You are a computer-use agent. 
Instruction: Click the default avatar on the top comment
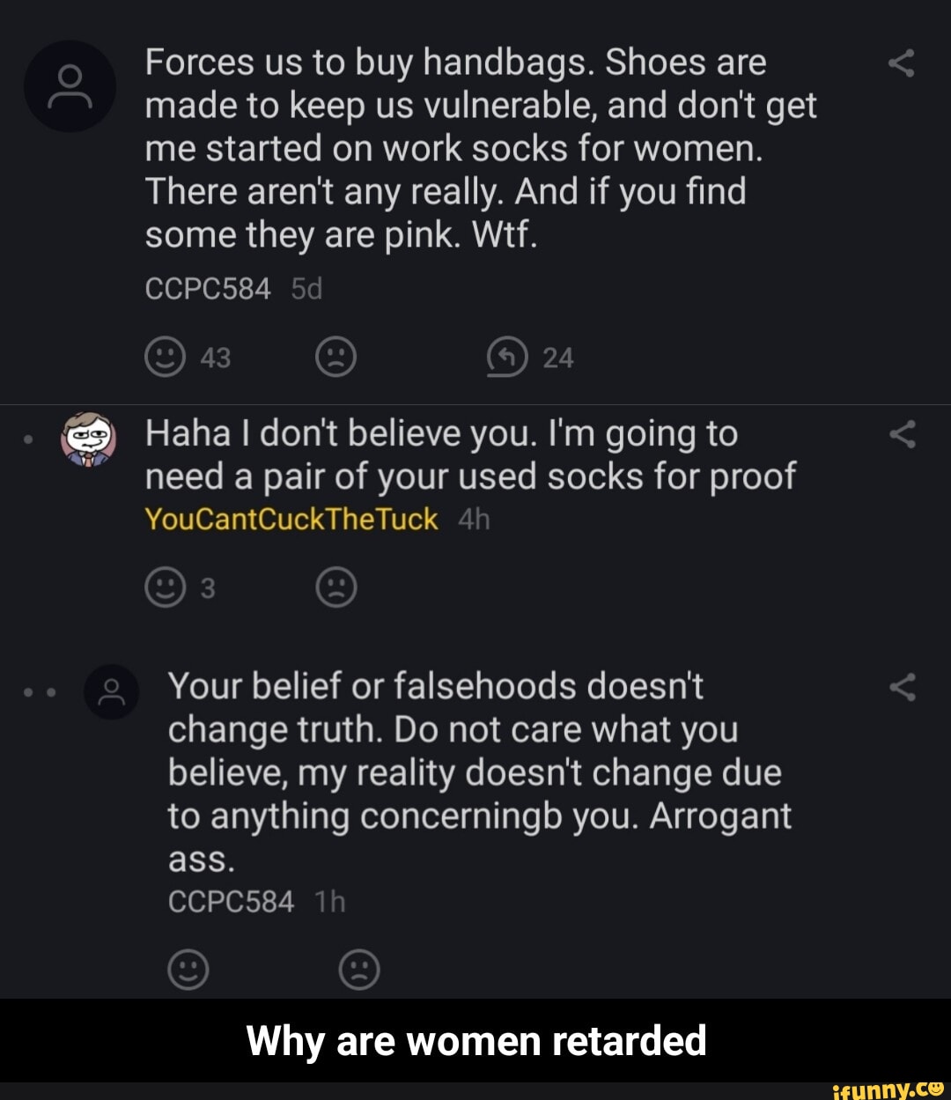(70, 86)
